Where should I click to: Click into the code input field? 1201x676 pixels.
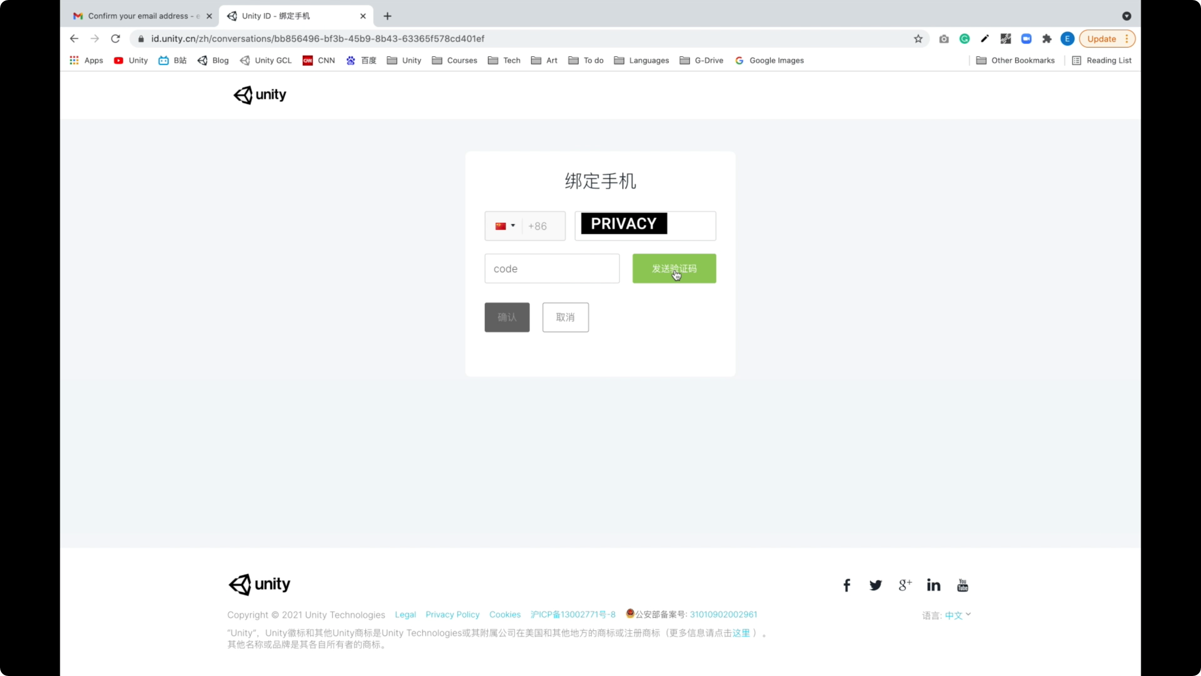tap(552, 268)
